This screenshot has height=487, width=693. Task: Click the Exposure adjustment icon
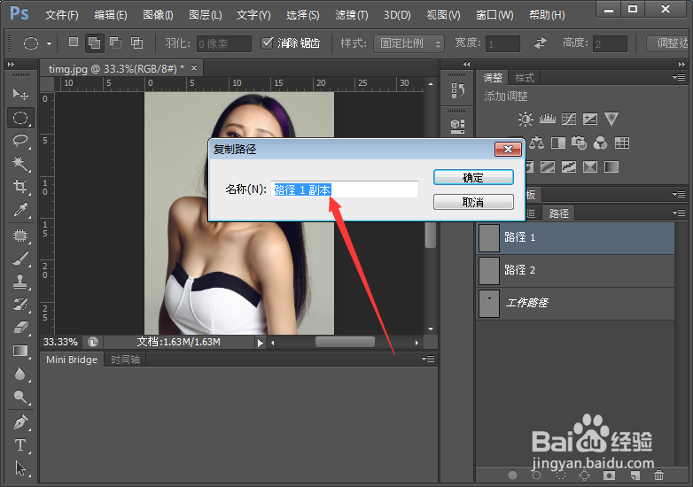(x=590, y=119)
